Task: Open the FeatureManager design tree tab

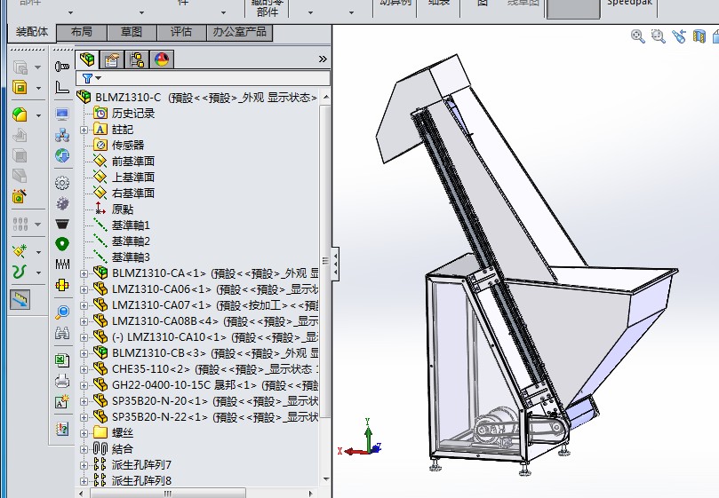Action: pyautogui.click(x=87, y=59)
